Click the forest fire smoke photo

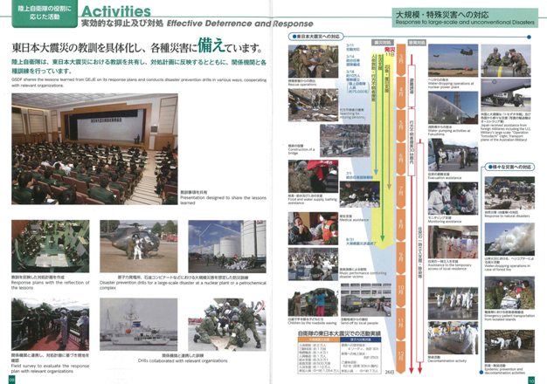tap(509, 239)
